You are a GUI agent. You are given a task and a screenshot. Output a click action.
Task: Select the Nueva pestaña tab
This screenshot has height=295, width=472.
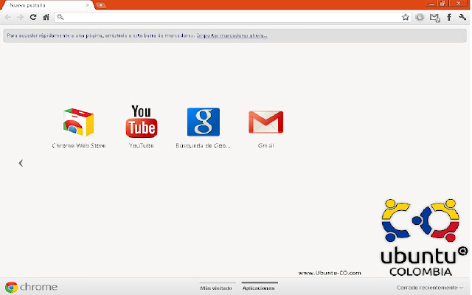[x=47, y=5]
